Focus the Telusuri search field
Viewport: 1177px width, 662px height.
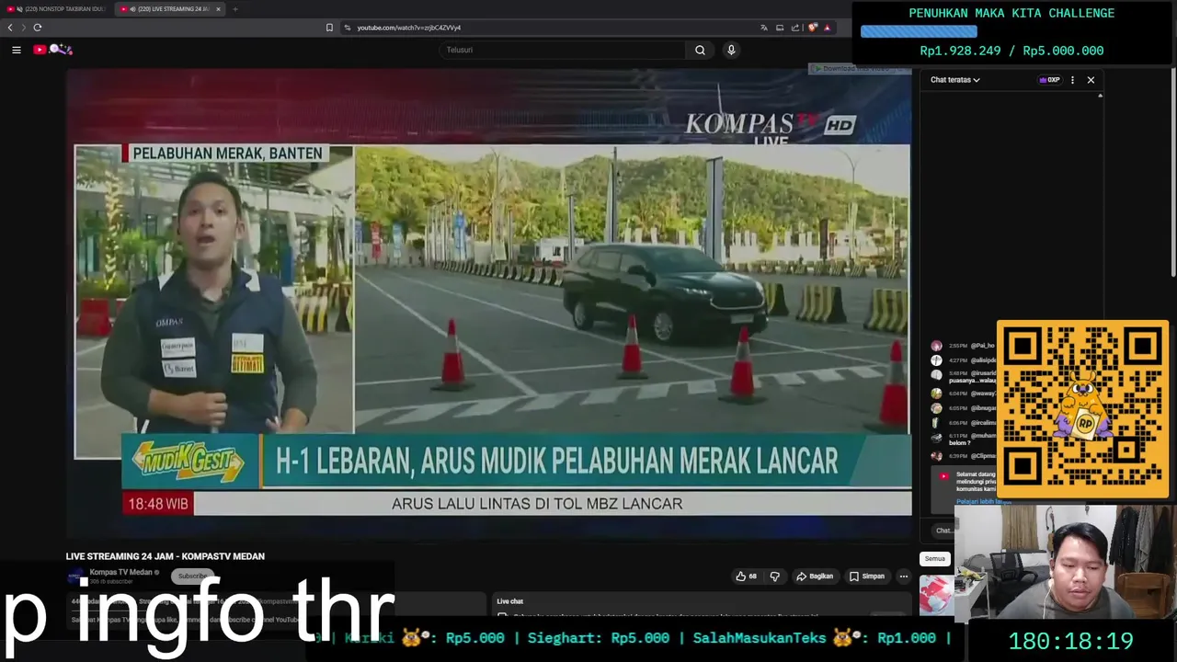563,50
